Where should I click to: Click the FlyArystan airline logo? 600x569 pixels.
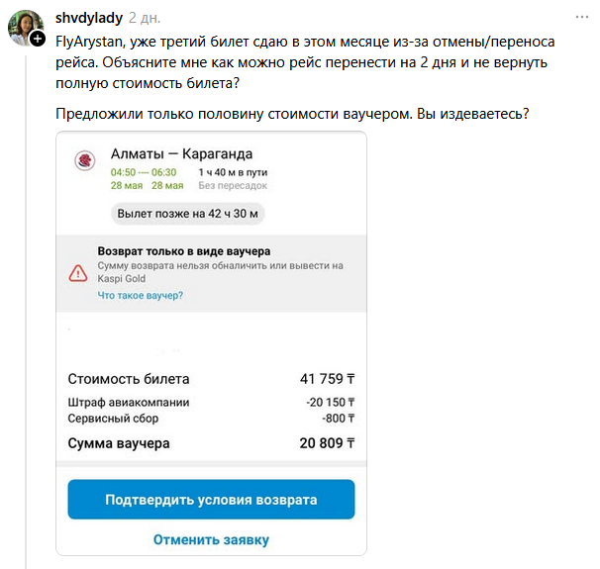(88, 161)
